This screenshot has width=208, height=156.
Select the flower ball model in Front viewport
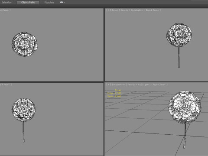click(x=179, y=35)
